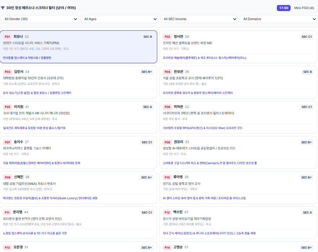Click the name 문지영 on card F11
Screen dimensions: 318x252
[x=18, y=212]
